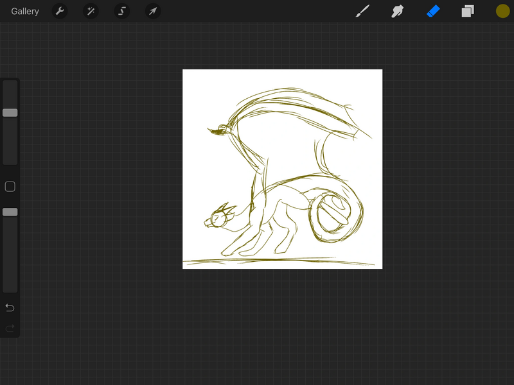Viewport: 514px width, 385px height.
Task: Tap the highlighted Eraser tool
Action: pos(433,12)
